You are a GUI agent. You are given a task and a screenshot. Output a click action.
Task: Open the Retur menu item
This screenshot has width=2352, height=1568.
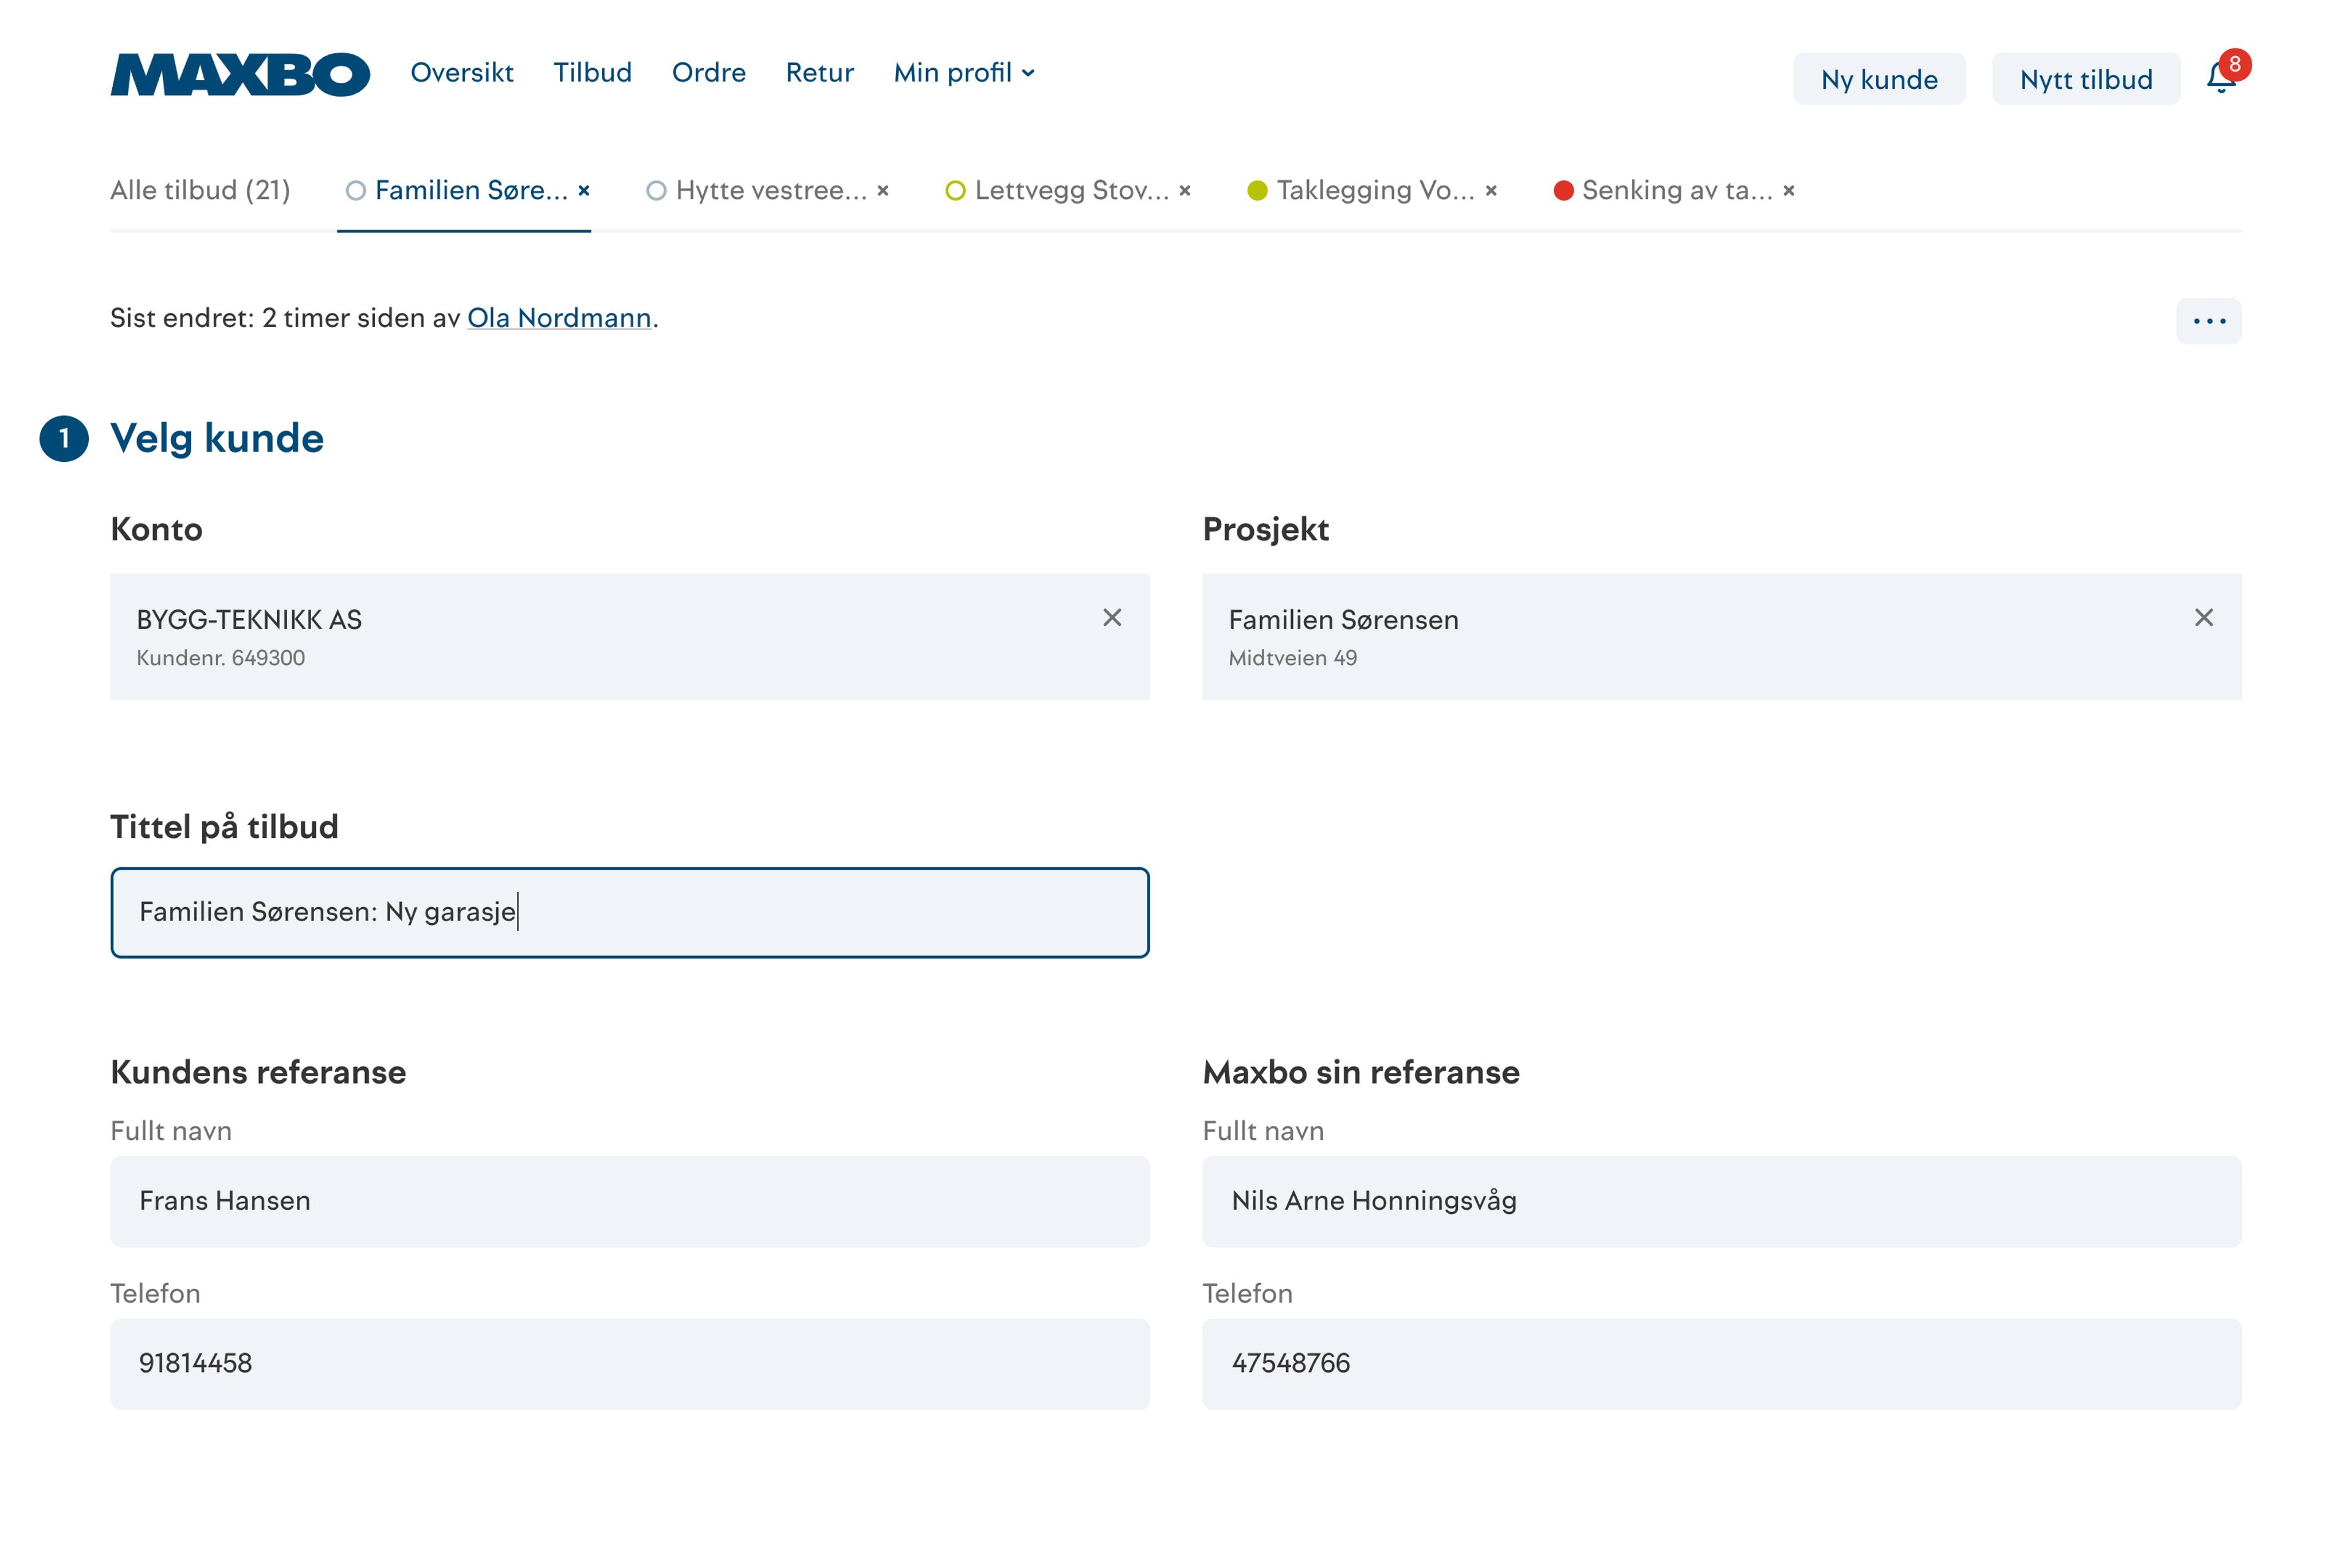(x=819, y=73)
